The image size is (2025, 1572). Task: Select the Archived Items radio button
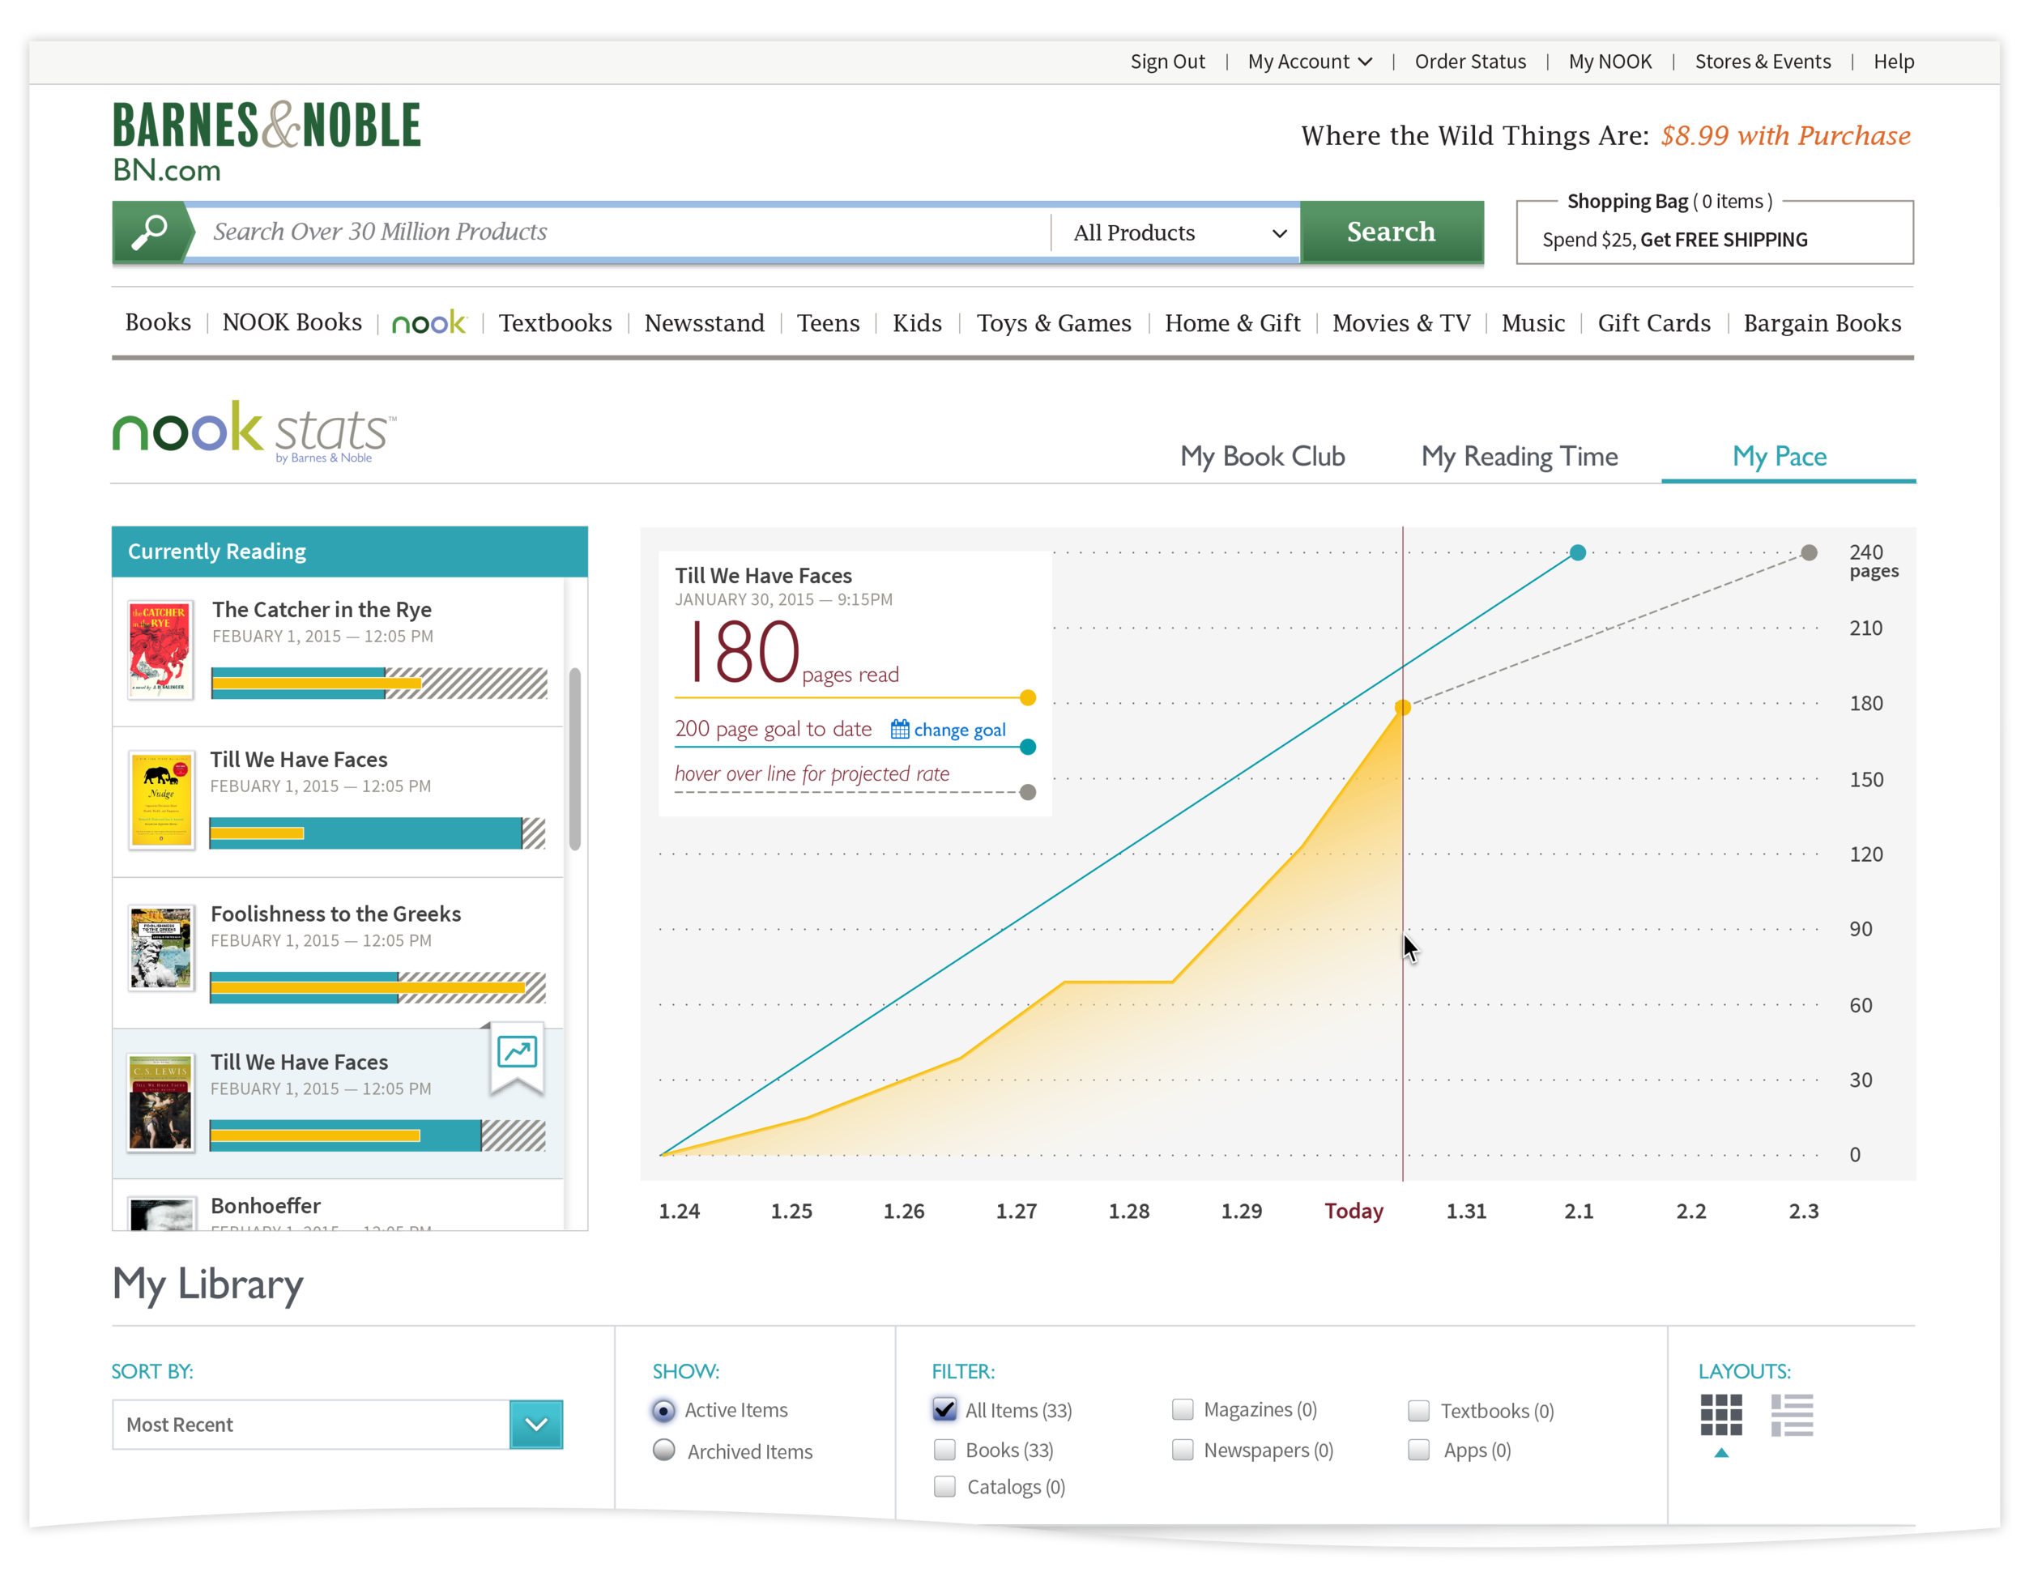click(x=664, y=1451)
